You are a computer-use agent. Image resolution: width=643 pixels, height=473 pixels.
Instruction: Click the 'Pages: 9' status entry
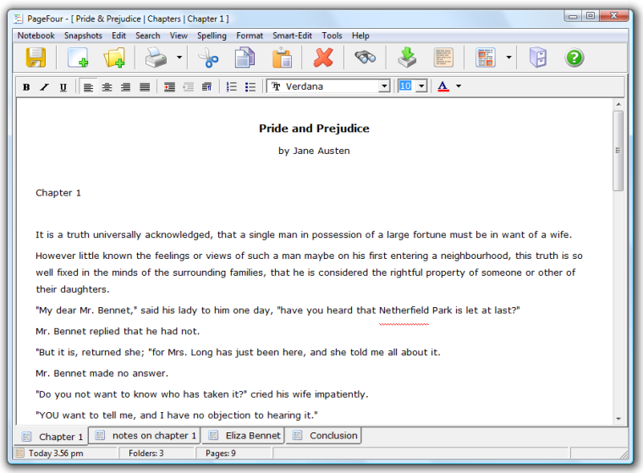[221, 454]
